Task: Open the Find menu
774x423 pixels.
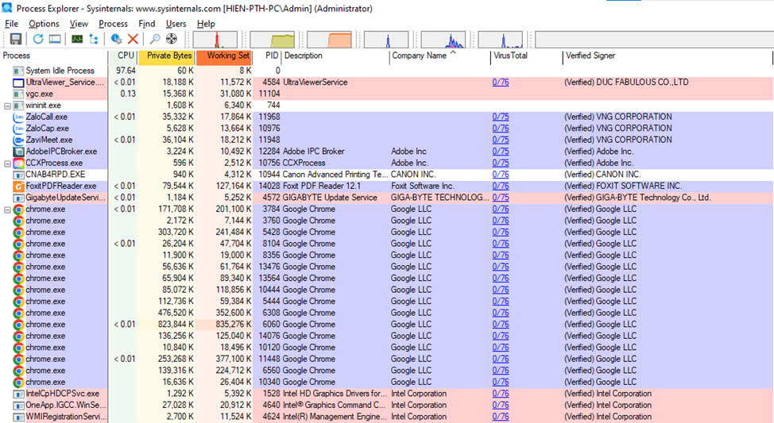Action: (146, 24)
